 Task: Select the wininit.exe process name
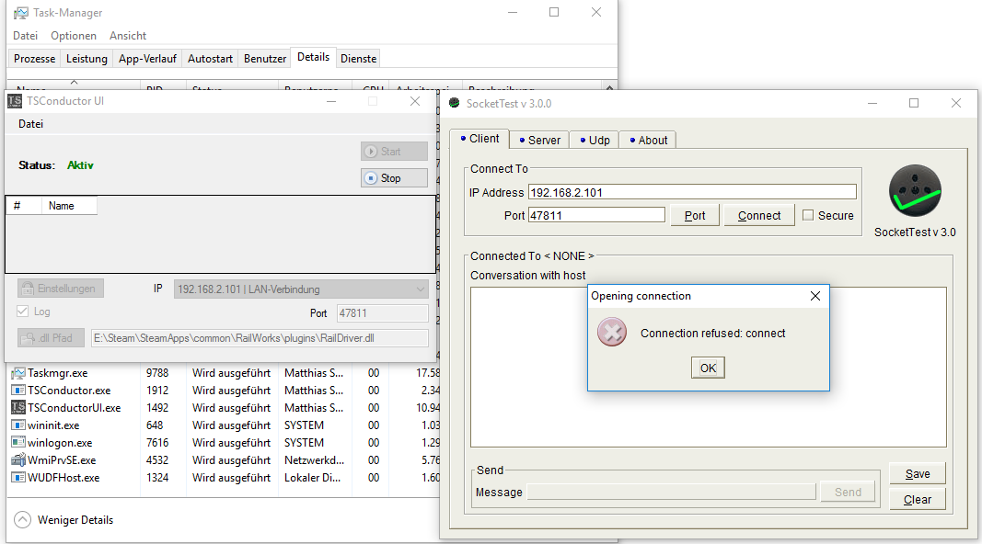pos(53,425)
